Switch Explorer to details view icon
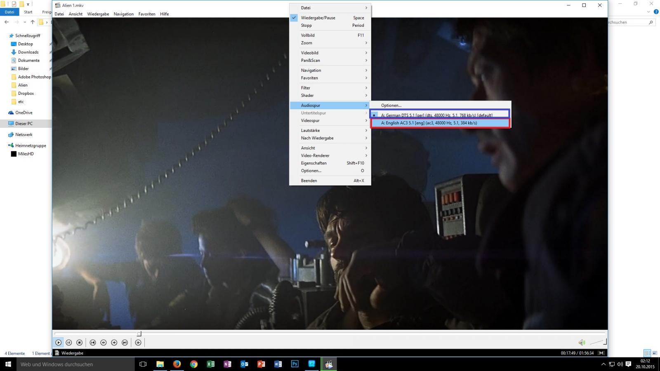This screenshot has height=371, width=660. click(647, 353)
